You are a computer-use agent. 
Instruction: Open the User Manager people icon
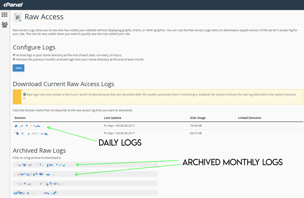[x=5, y=25]
